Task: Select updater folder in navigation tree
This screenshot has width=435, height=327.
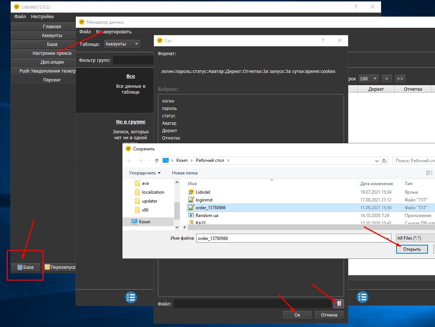Action: pos(146,201)
